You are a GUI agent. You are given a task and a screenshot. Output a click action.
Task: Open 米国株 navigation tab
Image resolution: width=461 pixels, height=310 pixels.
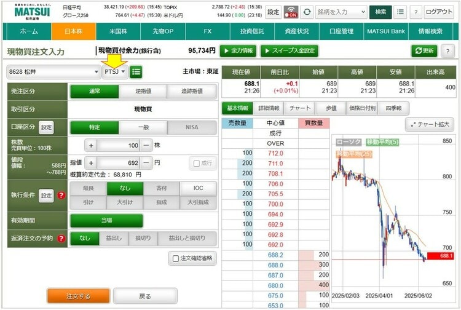click(x=118, y=31)
